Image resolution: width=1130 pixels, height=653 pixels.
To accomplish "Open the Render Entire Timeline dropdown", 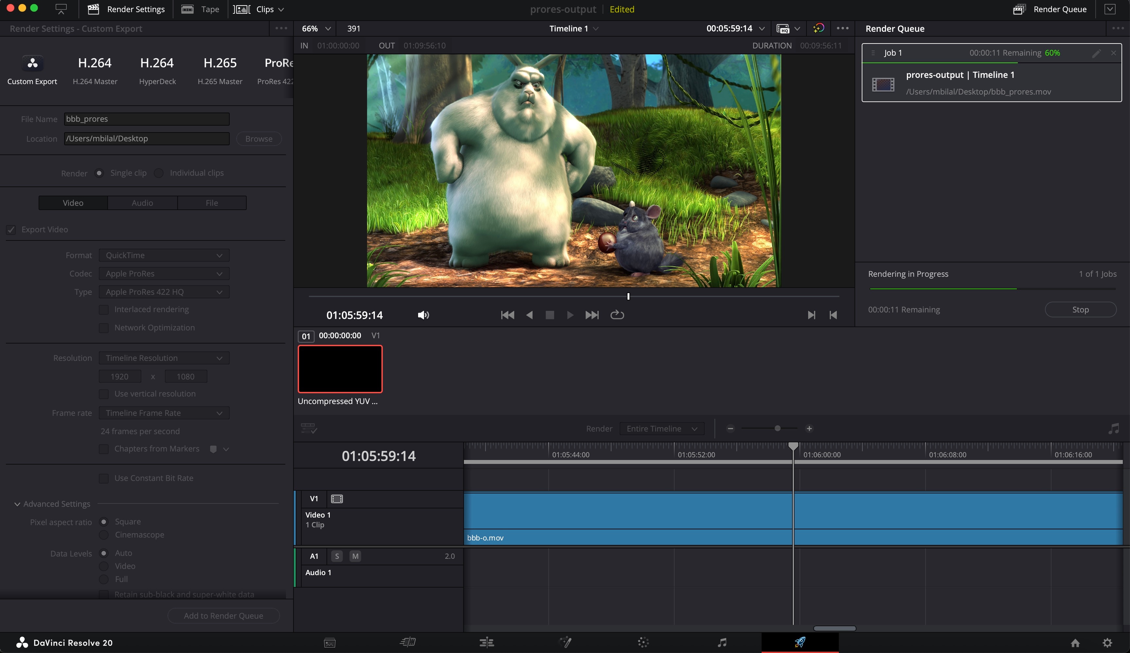I will (x=662, y=429).
